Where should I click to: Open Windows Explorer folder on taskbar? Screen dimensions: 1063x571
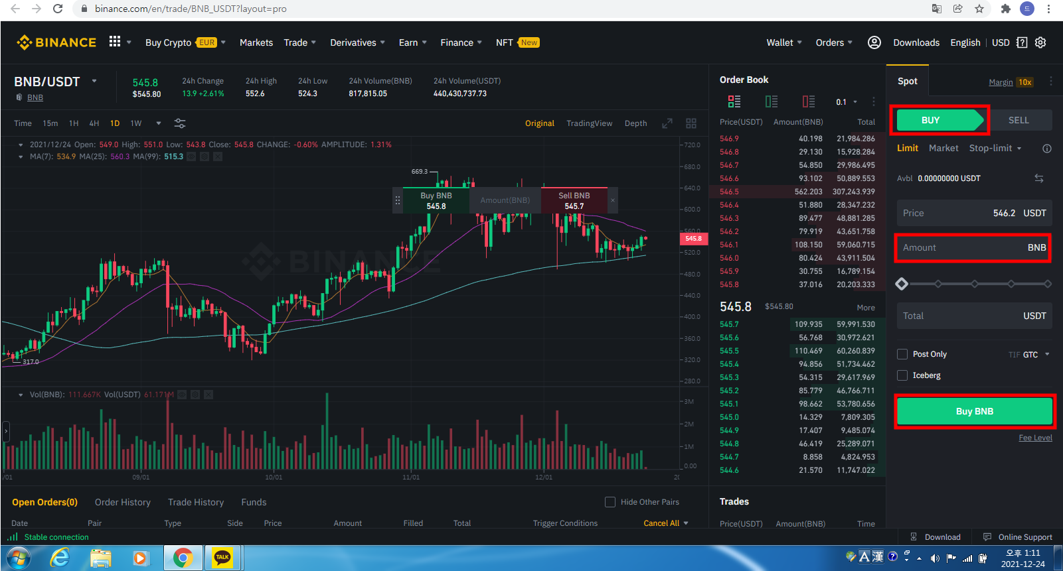tap(101, 558)
